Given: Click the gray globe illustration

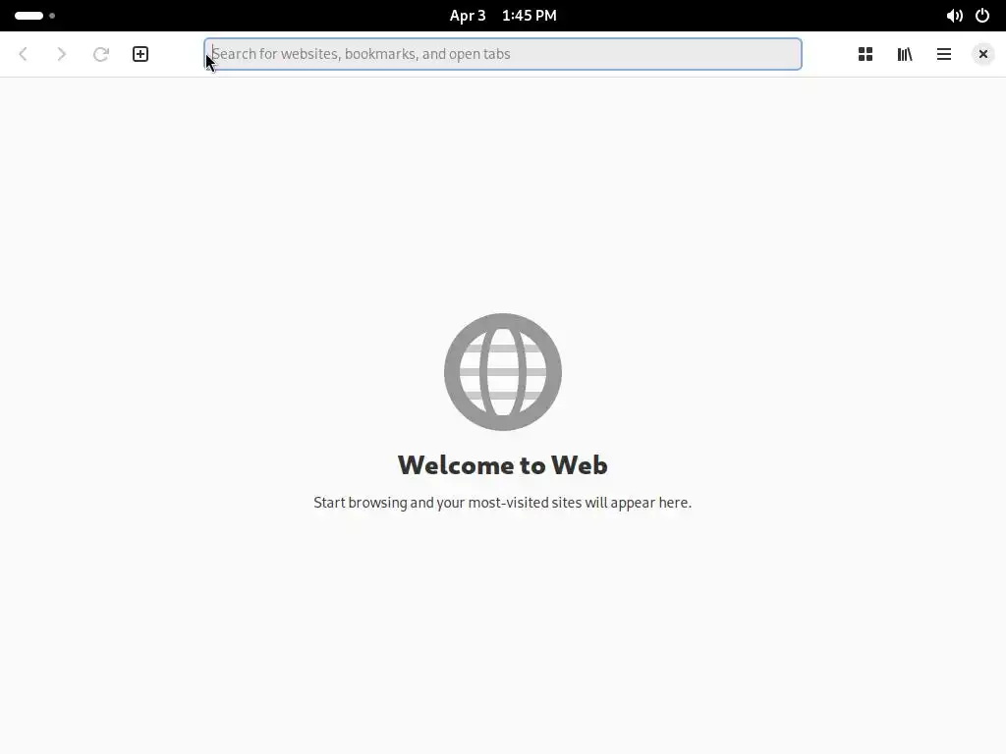Looking at the screenshot, I should [503, 372].
